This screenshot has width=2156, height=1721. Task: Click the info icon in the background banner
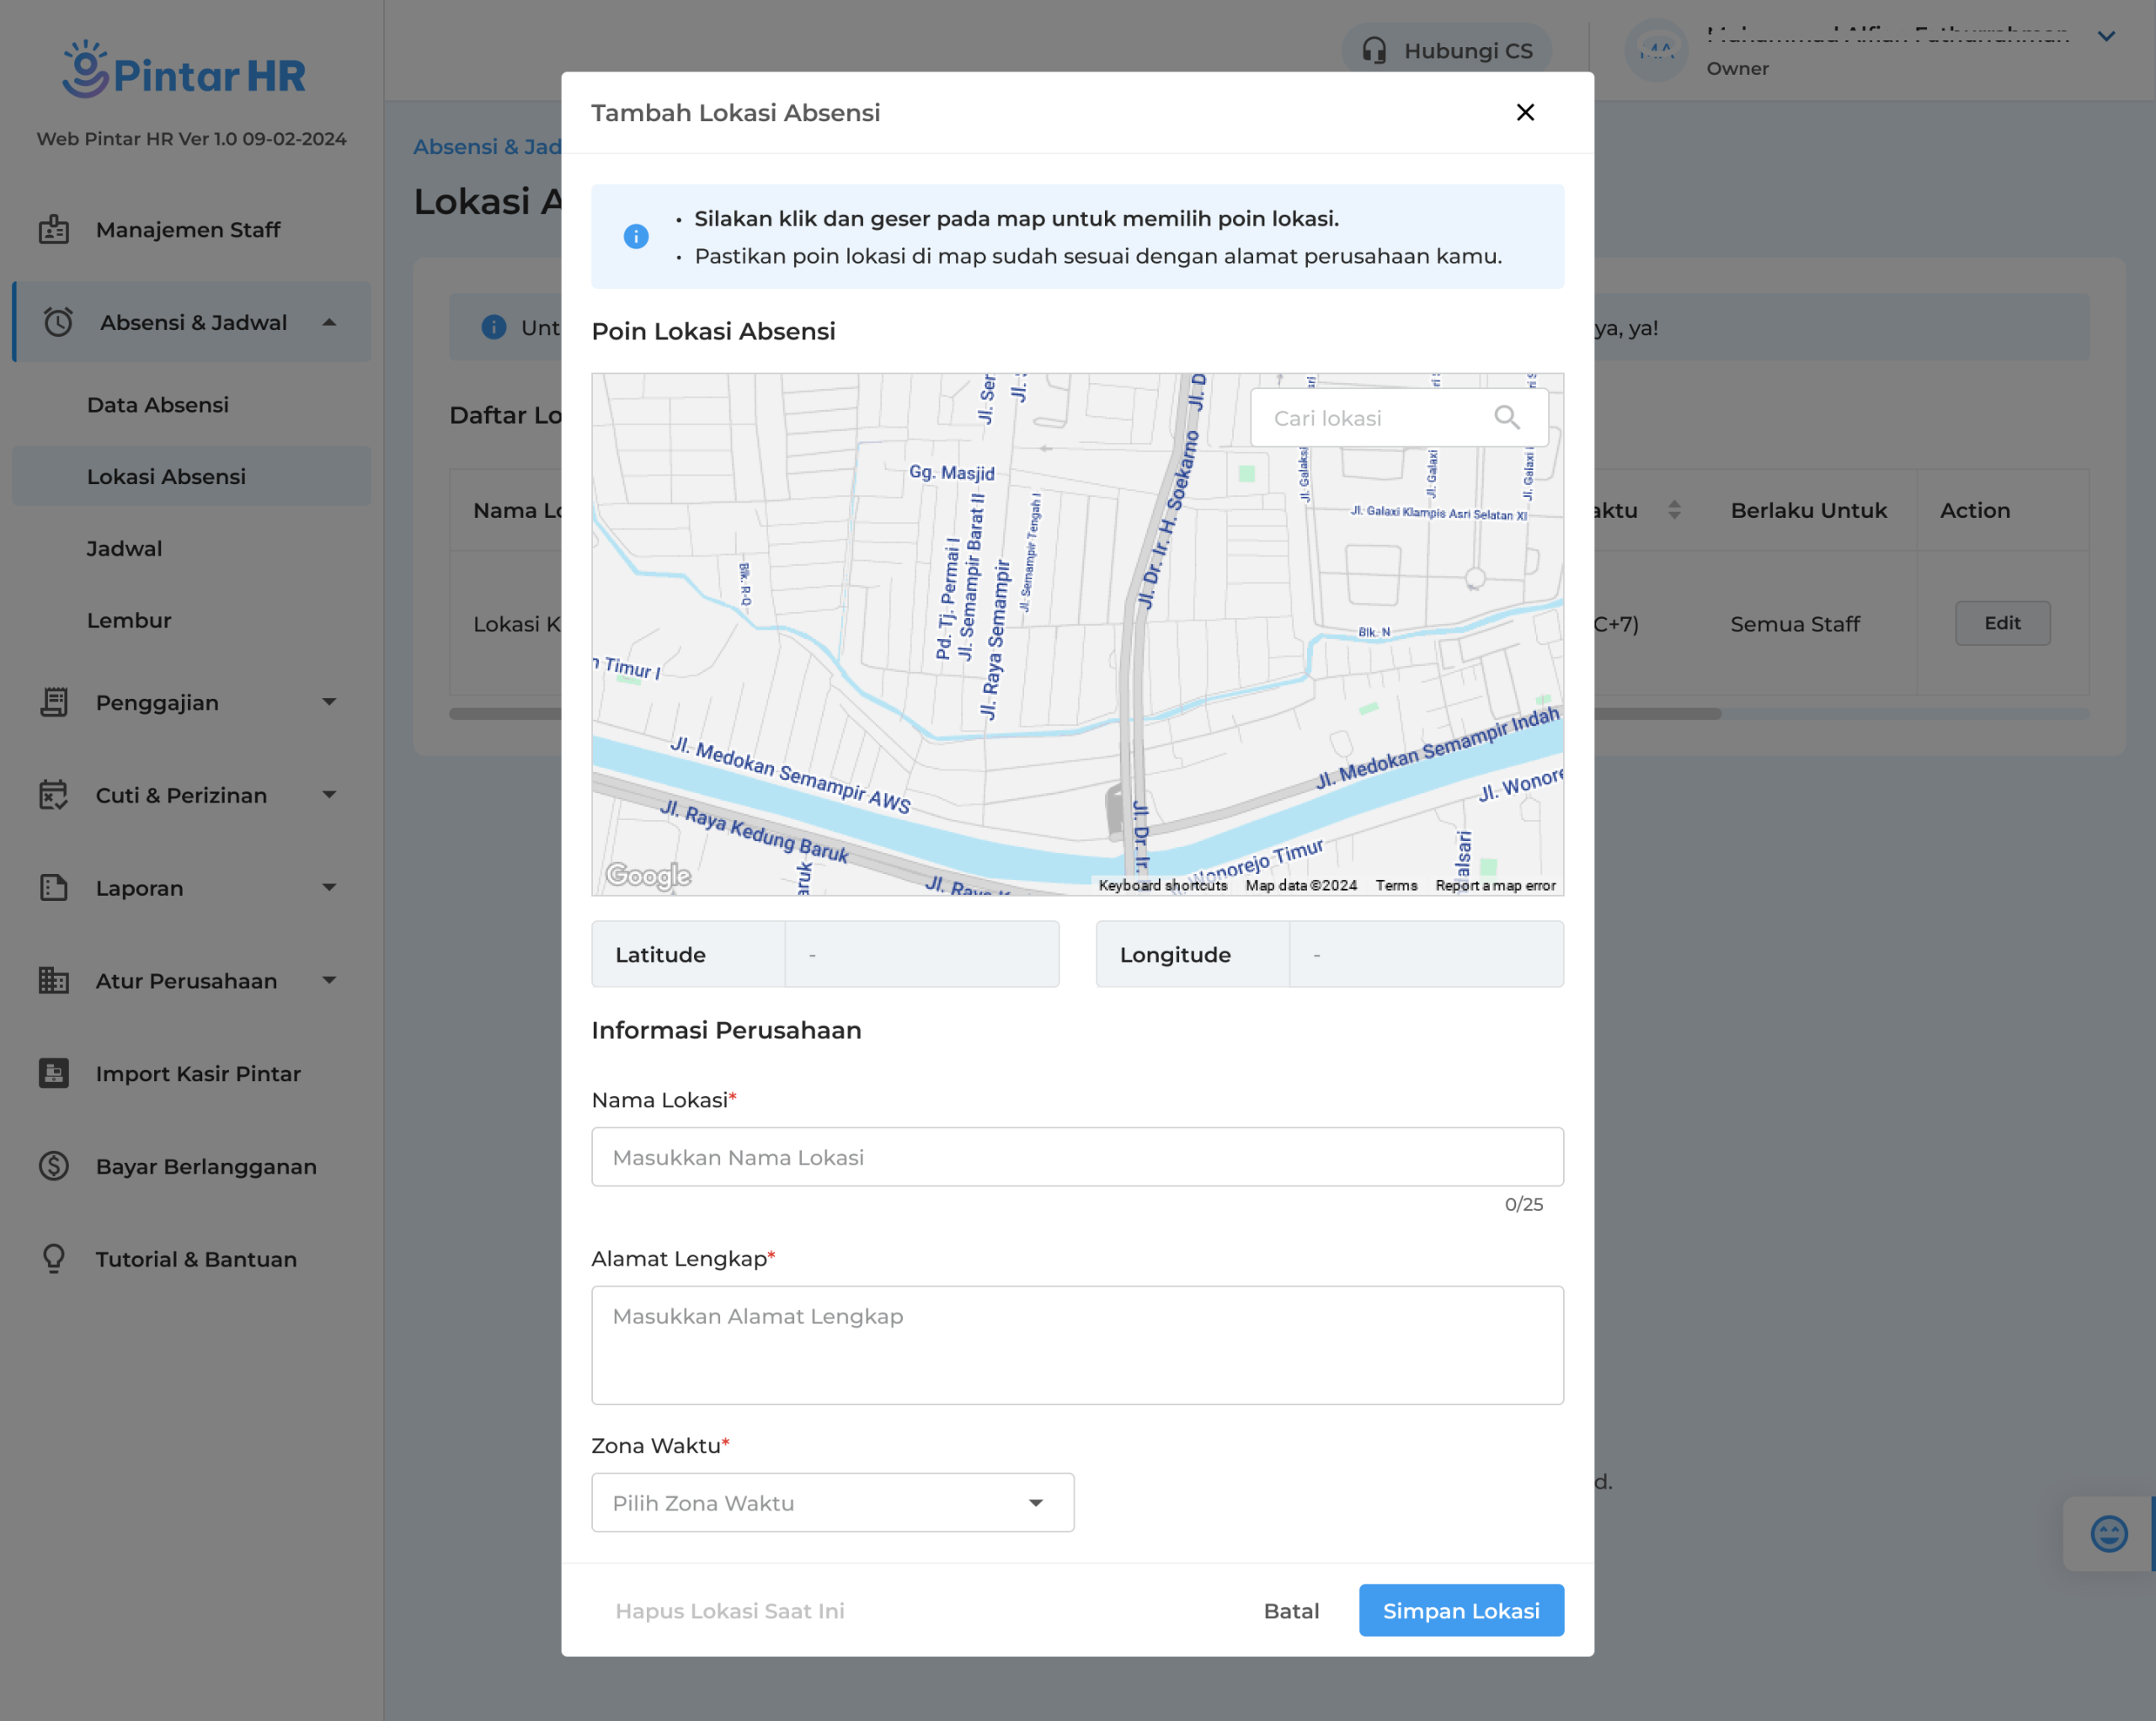click(x=493, y=328)
